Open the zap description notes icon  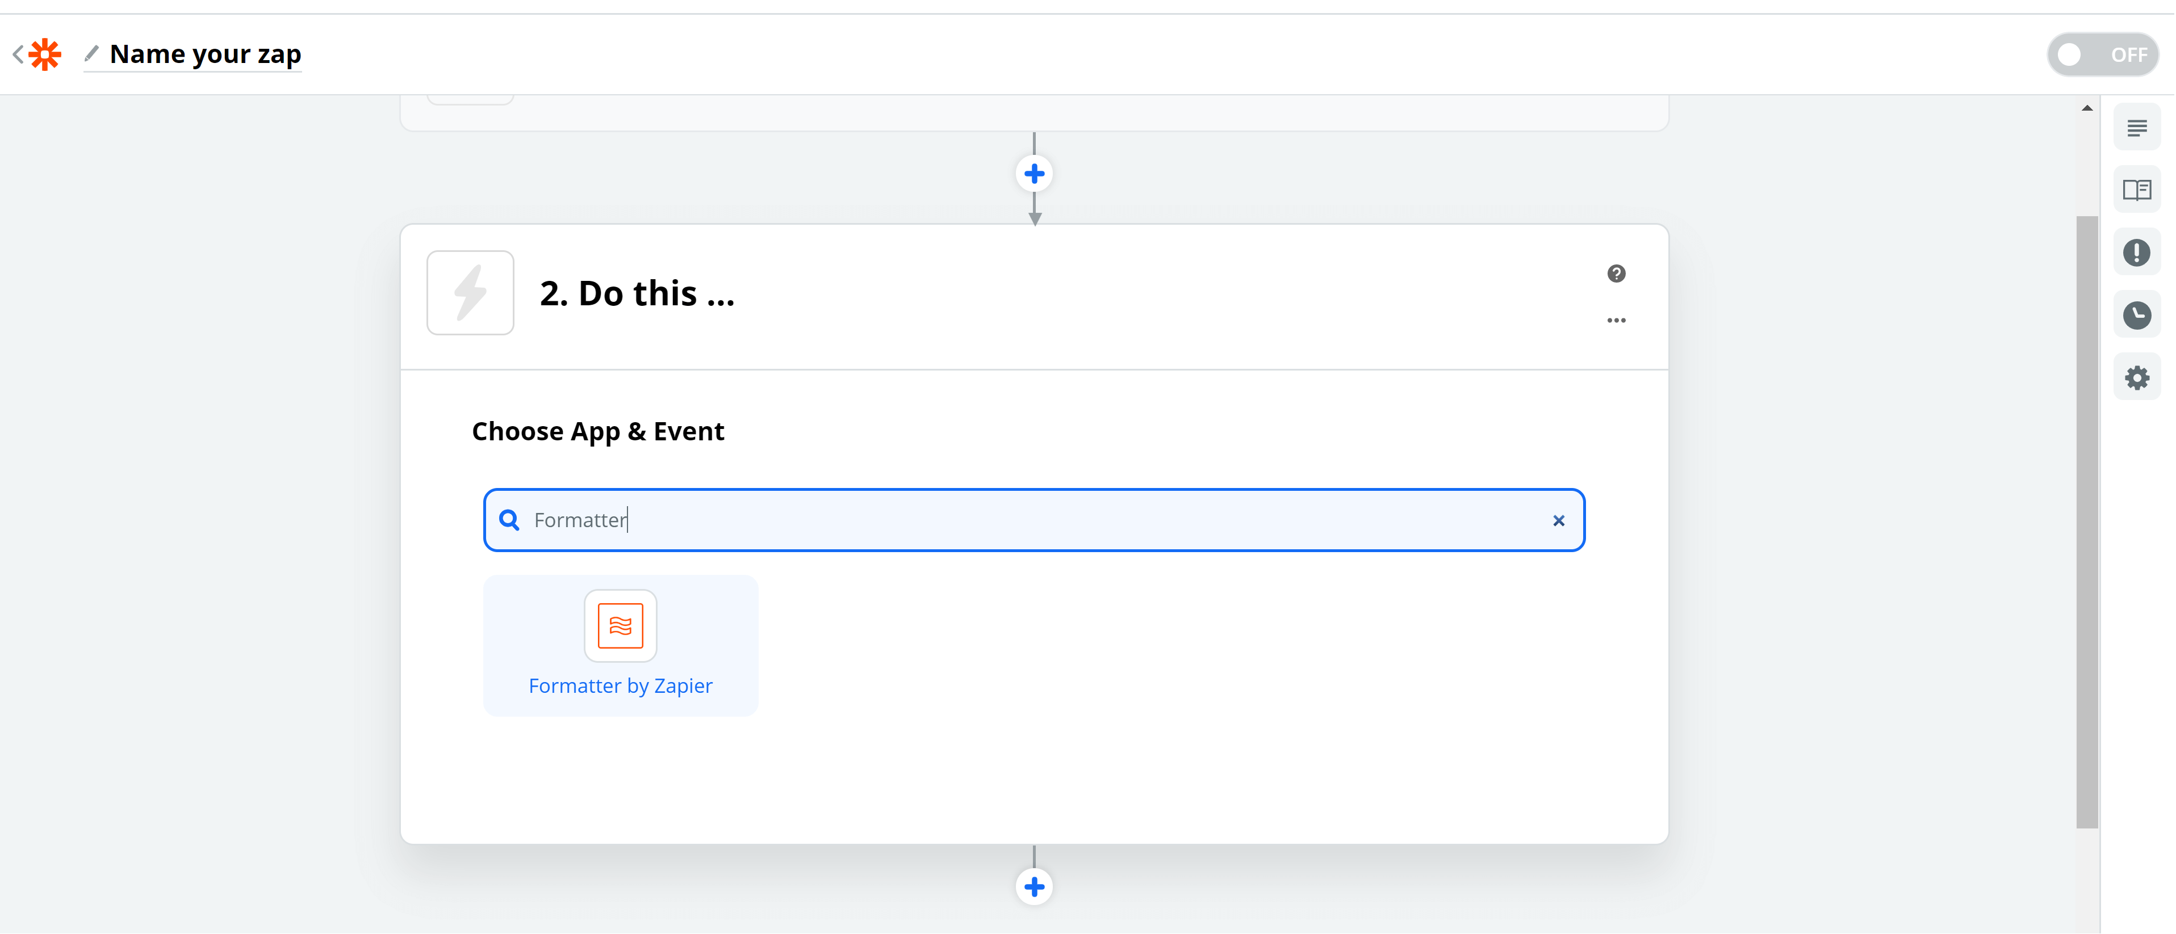point(2136,128)
